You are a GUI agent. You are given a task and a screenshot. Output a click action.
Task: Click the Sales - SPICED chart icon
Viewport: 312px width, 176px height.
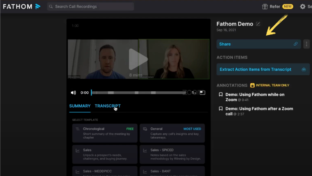(x=145, y=150)
